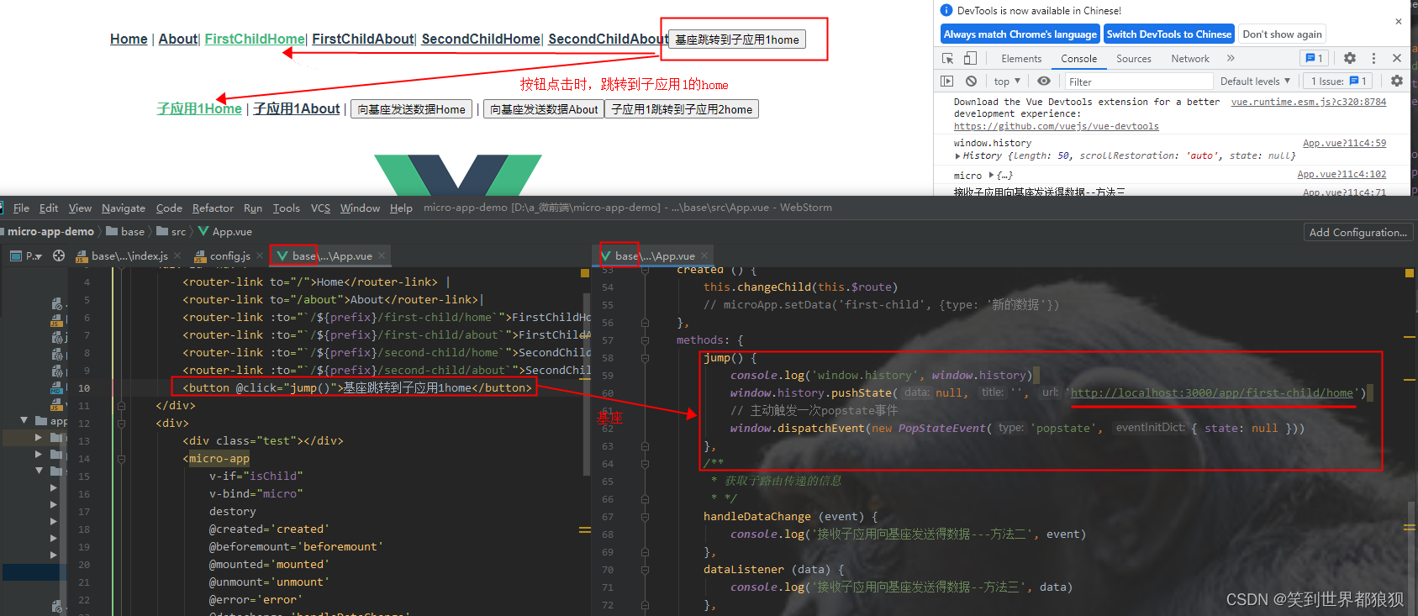The width and height of the screenshot is (1418, 616).
Task: Toggle live expression eye icon in console
Action: click(1044, 82)
